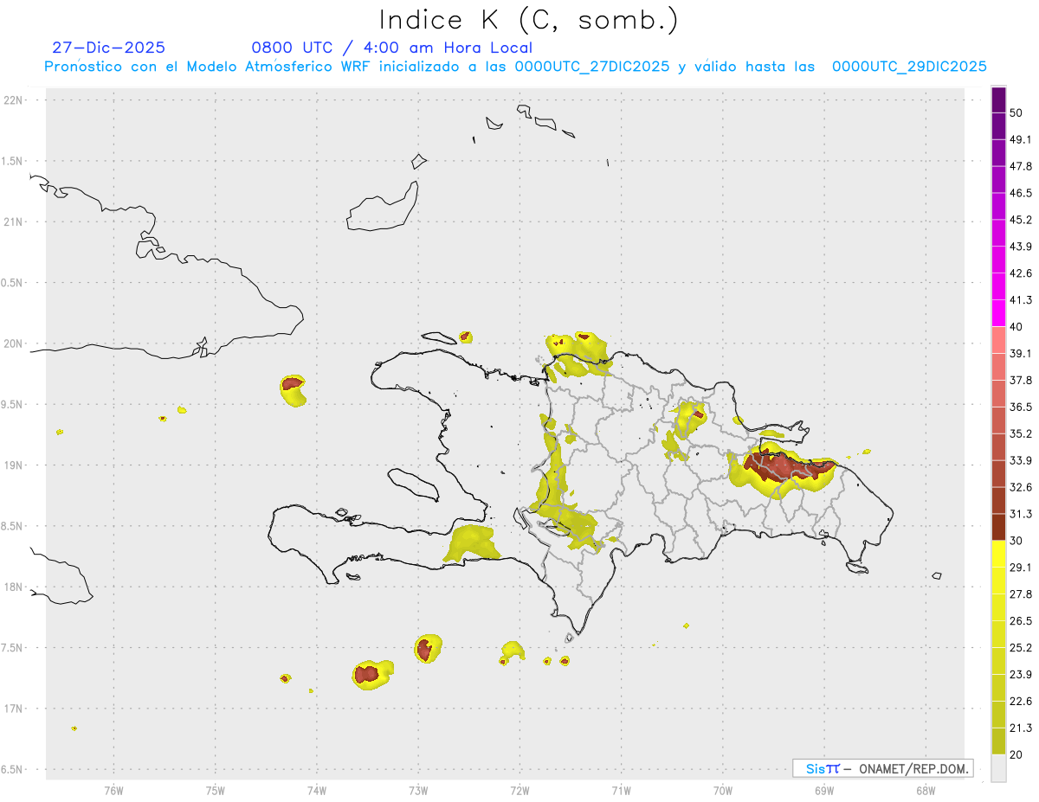Click the "22N" latitude label
This screenshot has height=802, width=1039.
tap(15, 99)
